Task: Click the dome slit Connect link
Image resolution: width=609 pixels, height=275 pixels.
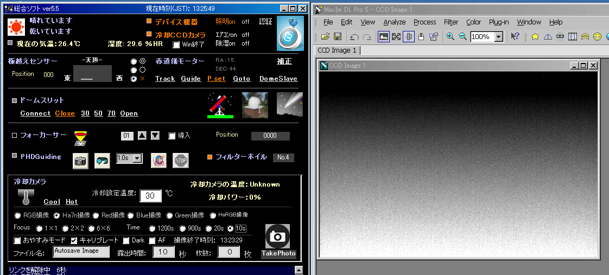Action: (35, 113)
